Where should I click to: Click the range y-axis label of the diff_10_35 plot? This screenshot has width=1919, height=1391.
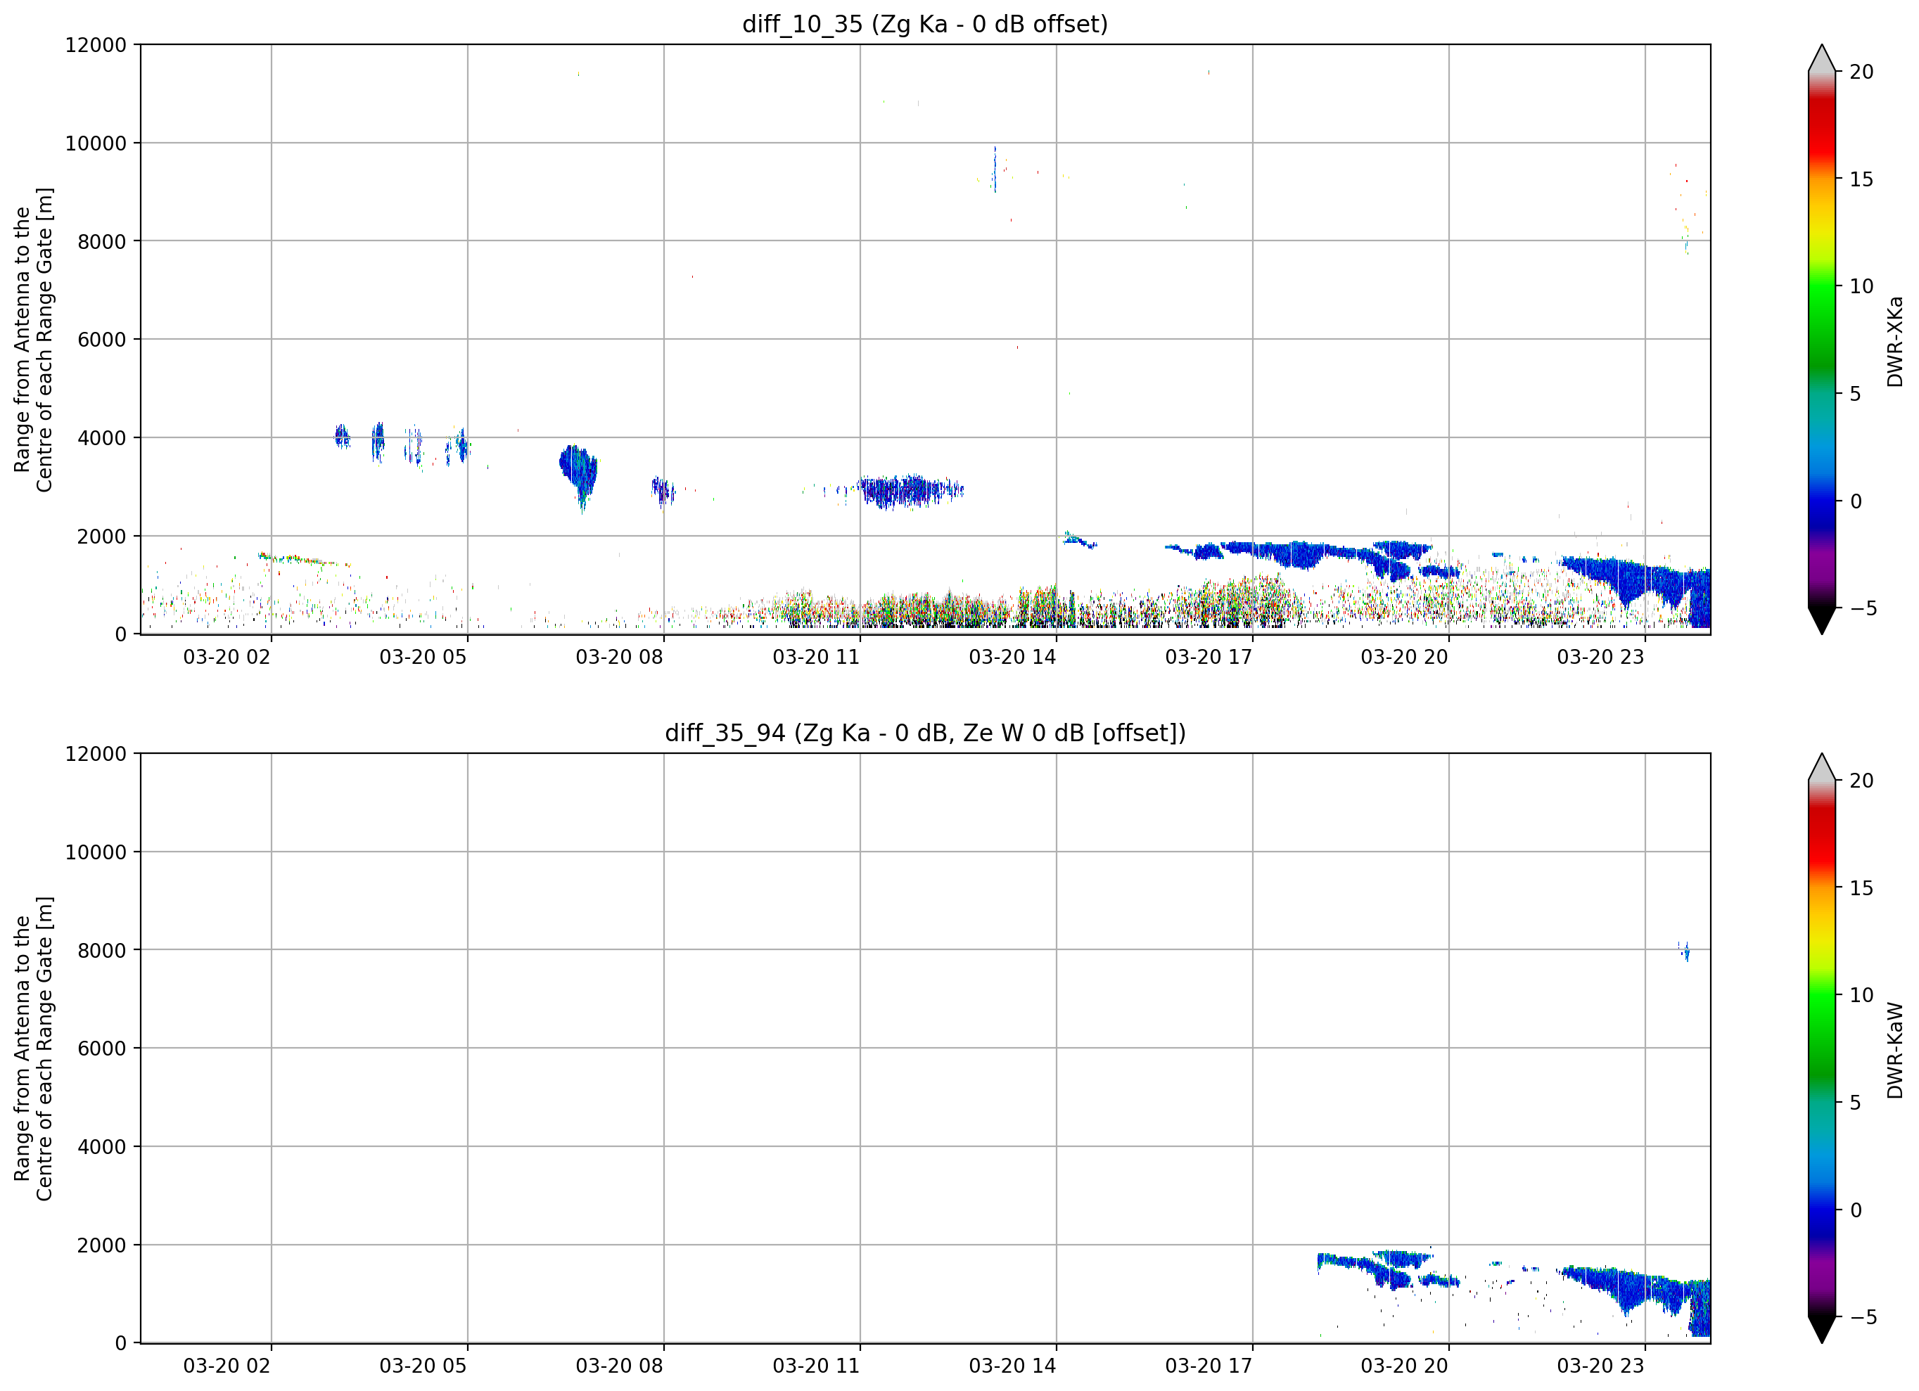pyautogui.click(x=33, y=339)
